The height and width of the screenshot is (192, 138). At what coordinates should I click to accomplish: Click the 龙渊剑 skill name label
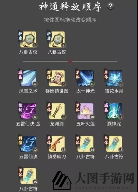(x=57, y=124)
